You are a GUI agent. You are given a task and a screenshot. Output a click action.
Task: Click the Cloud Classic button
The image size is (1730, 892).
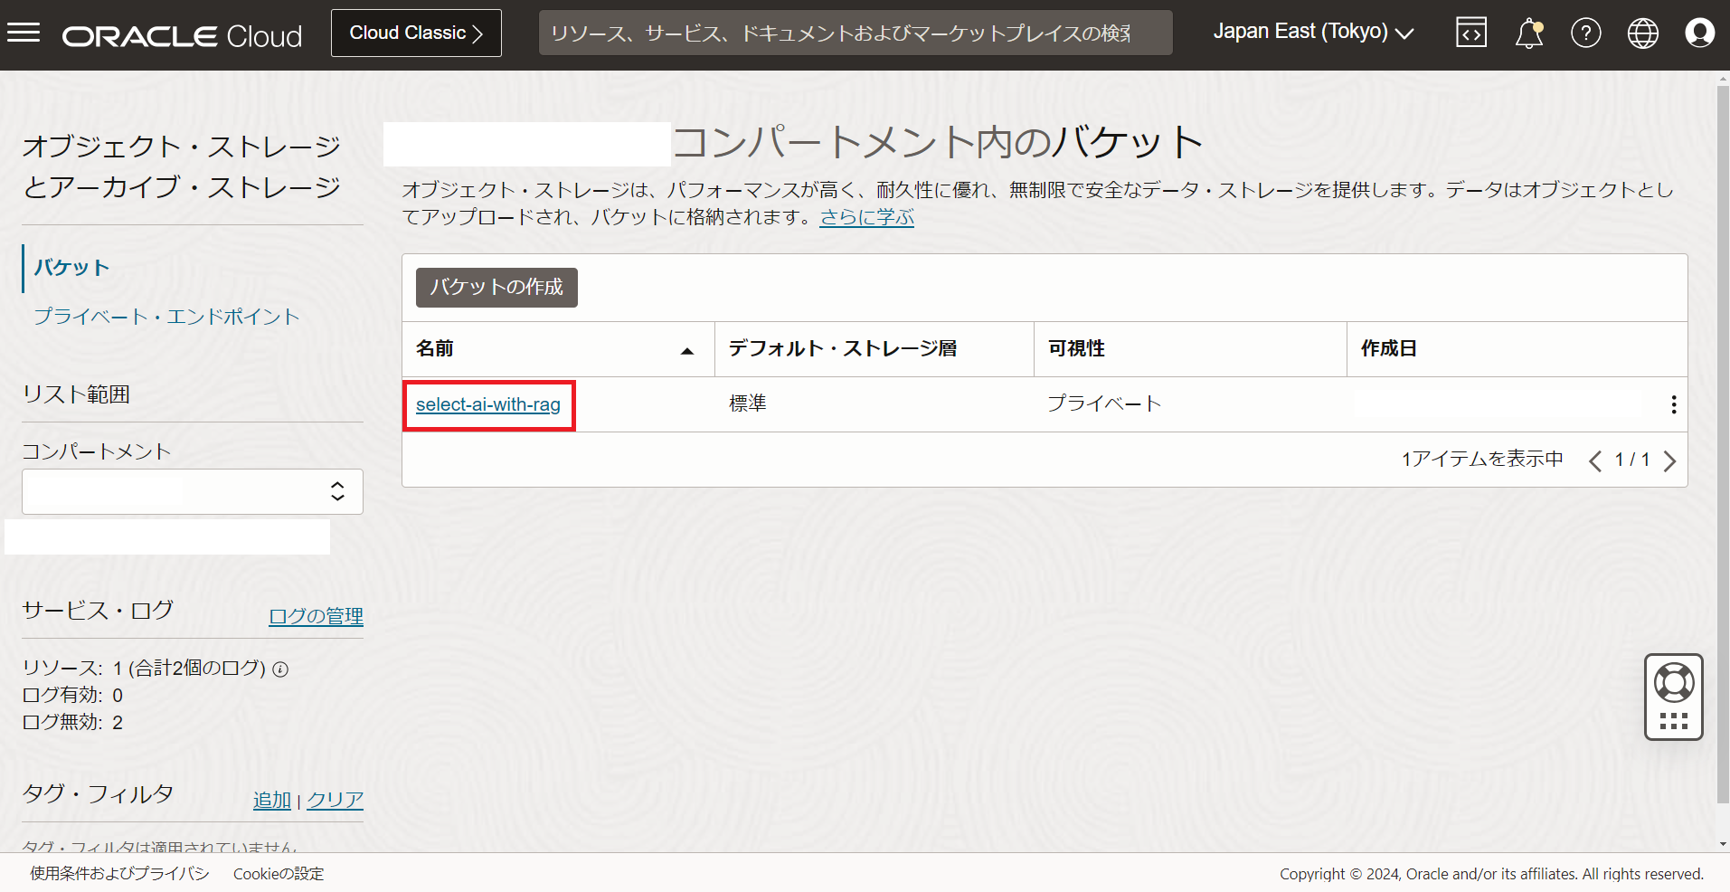416,33
